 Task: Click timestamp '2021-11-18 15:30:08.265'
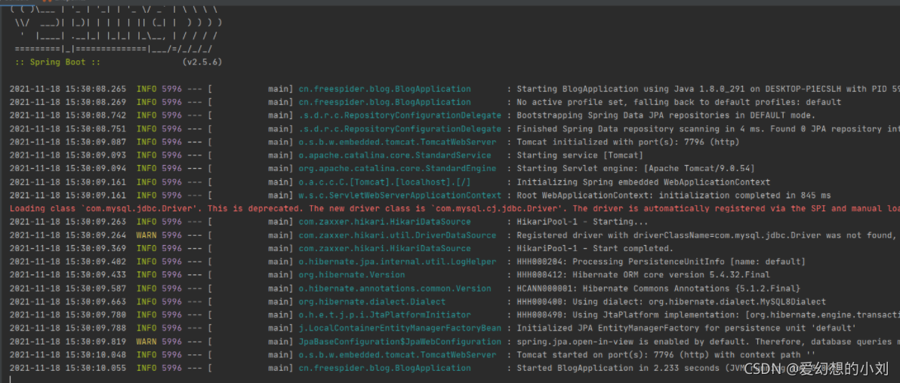point(68,89)
